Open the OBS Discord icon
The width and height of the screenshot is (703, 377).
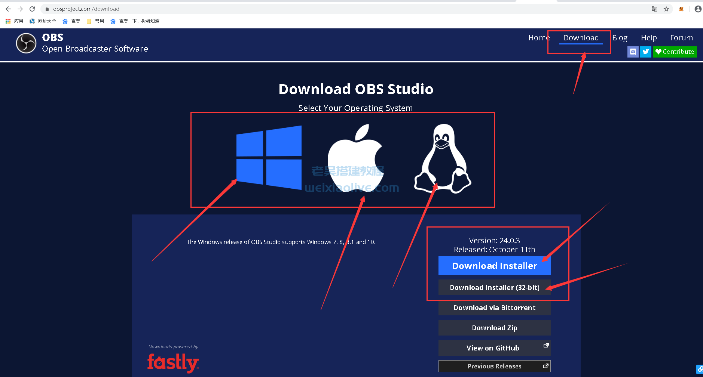(633, 52)
